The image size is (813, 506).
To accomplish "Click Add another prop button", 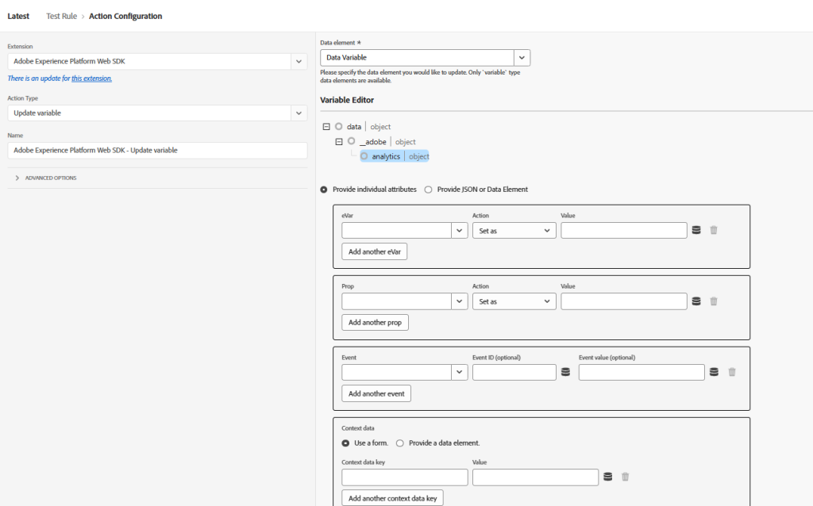I will [x=375, y=322].
